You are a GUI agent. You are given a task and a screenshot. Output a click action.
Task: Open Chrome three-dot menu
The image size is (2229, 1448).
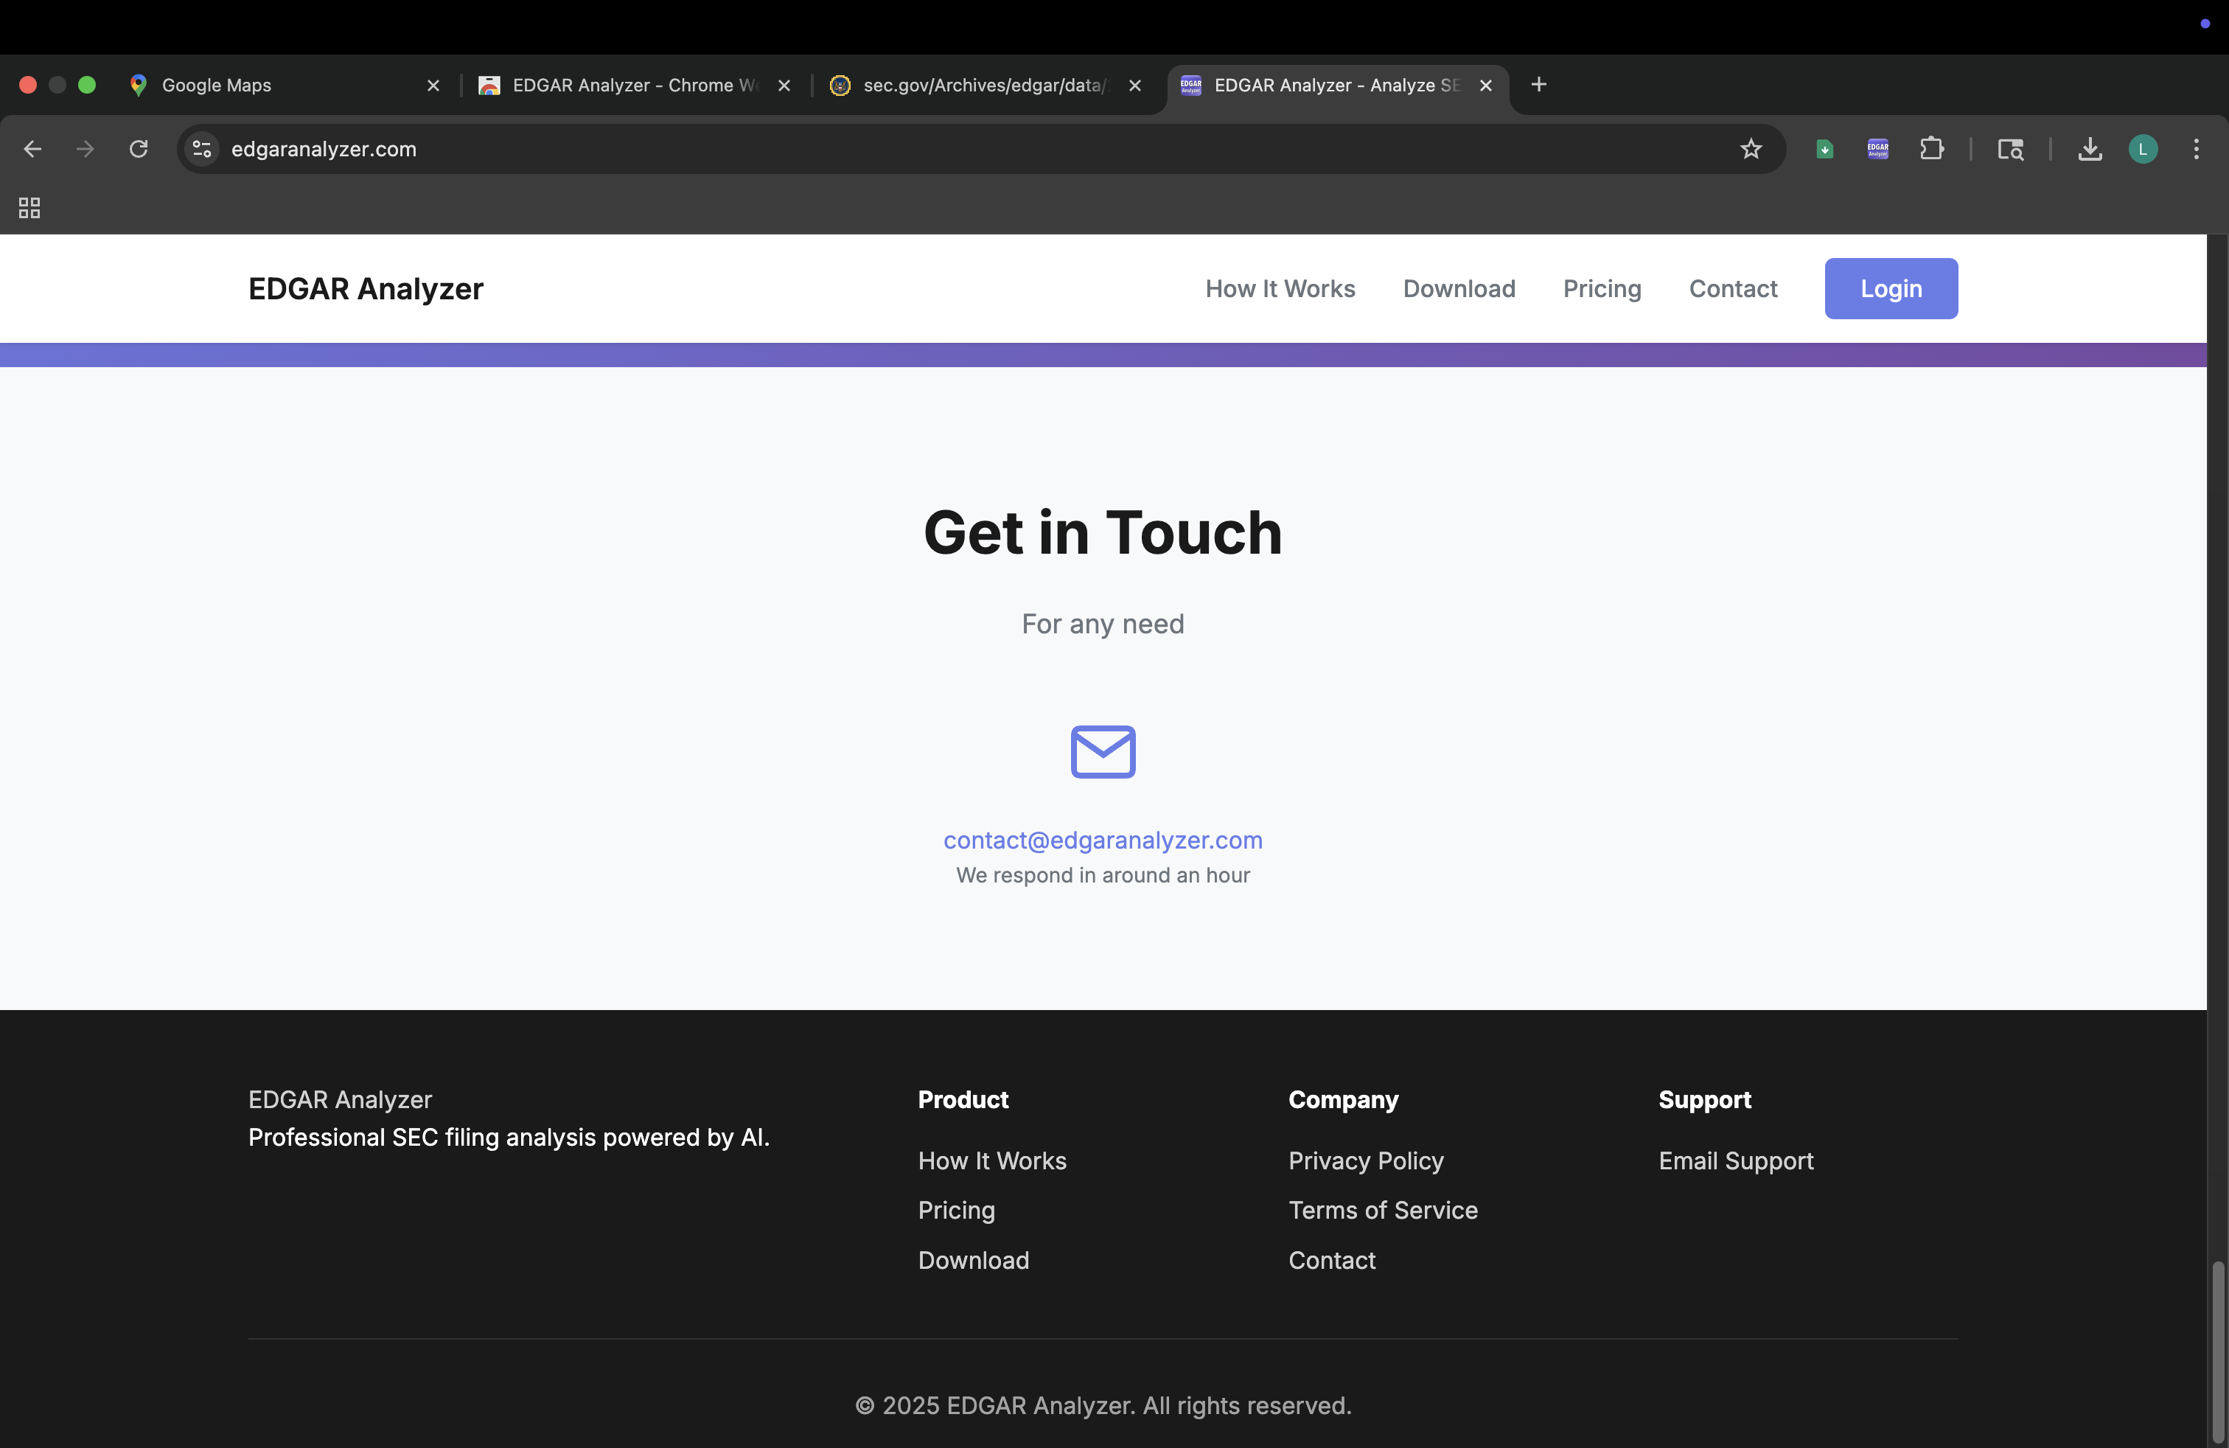click(x=2195, y=149)
